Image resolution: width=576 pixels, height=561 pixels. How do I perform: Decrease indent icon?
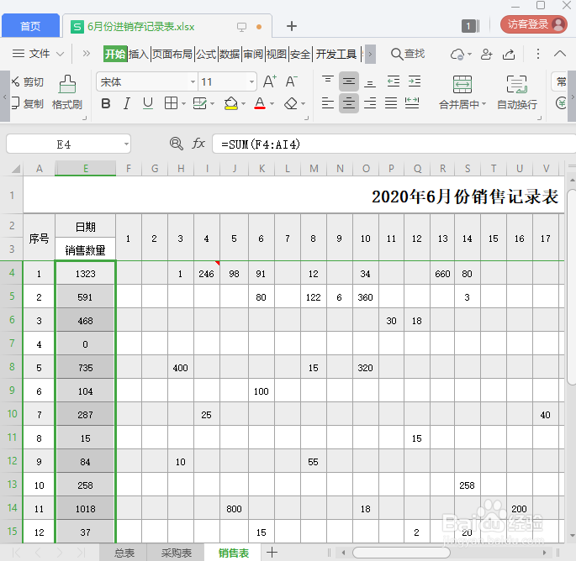(394, 81)
